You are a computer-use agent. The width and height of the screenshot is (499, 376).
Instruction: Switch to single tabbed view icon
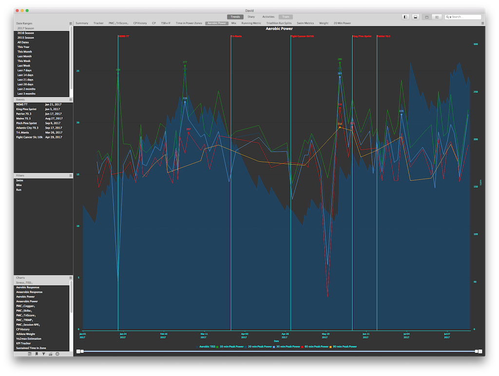[x=427, y=17]
